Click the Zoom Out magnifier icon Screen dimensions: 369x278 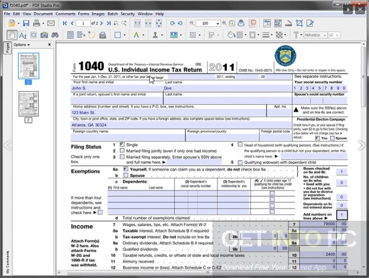(x=192, y=23)
